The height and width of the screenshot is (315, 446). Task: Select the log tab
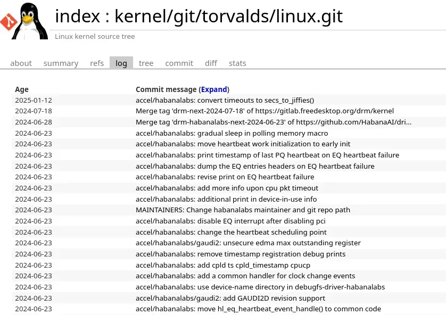[121, 63]
